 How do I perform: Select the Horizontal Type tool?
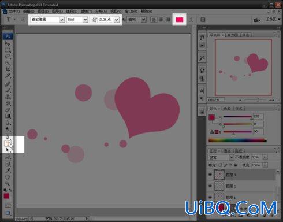pos(8,143)
